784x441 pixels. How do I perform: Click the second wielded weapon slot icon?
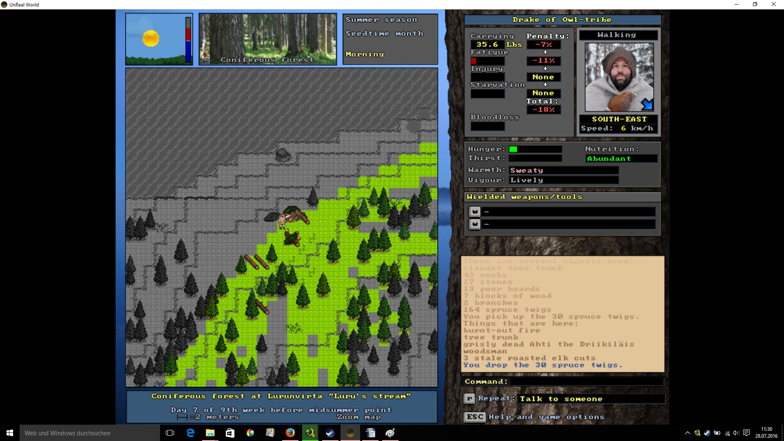tap(474, 224)
